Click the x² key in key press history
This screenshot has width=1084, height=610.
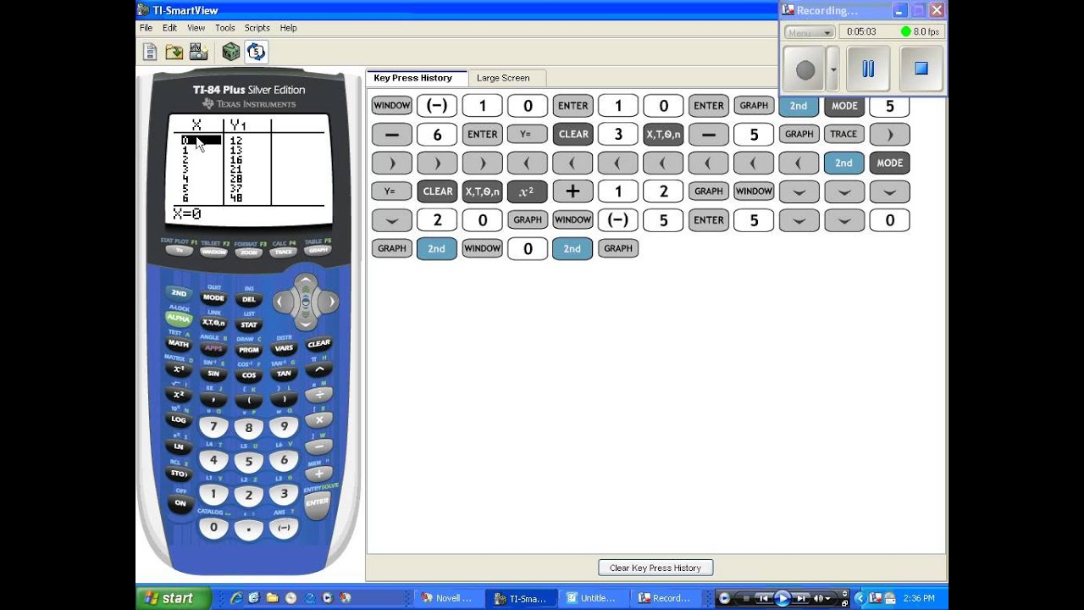click(527, 191)
